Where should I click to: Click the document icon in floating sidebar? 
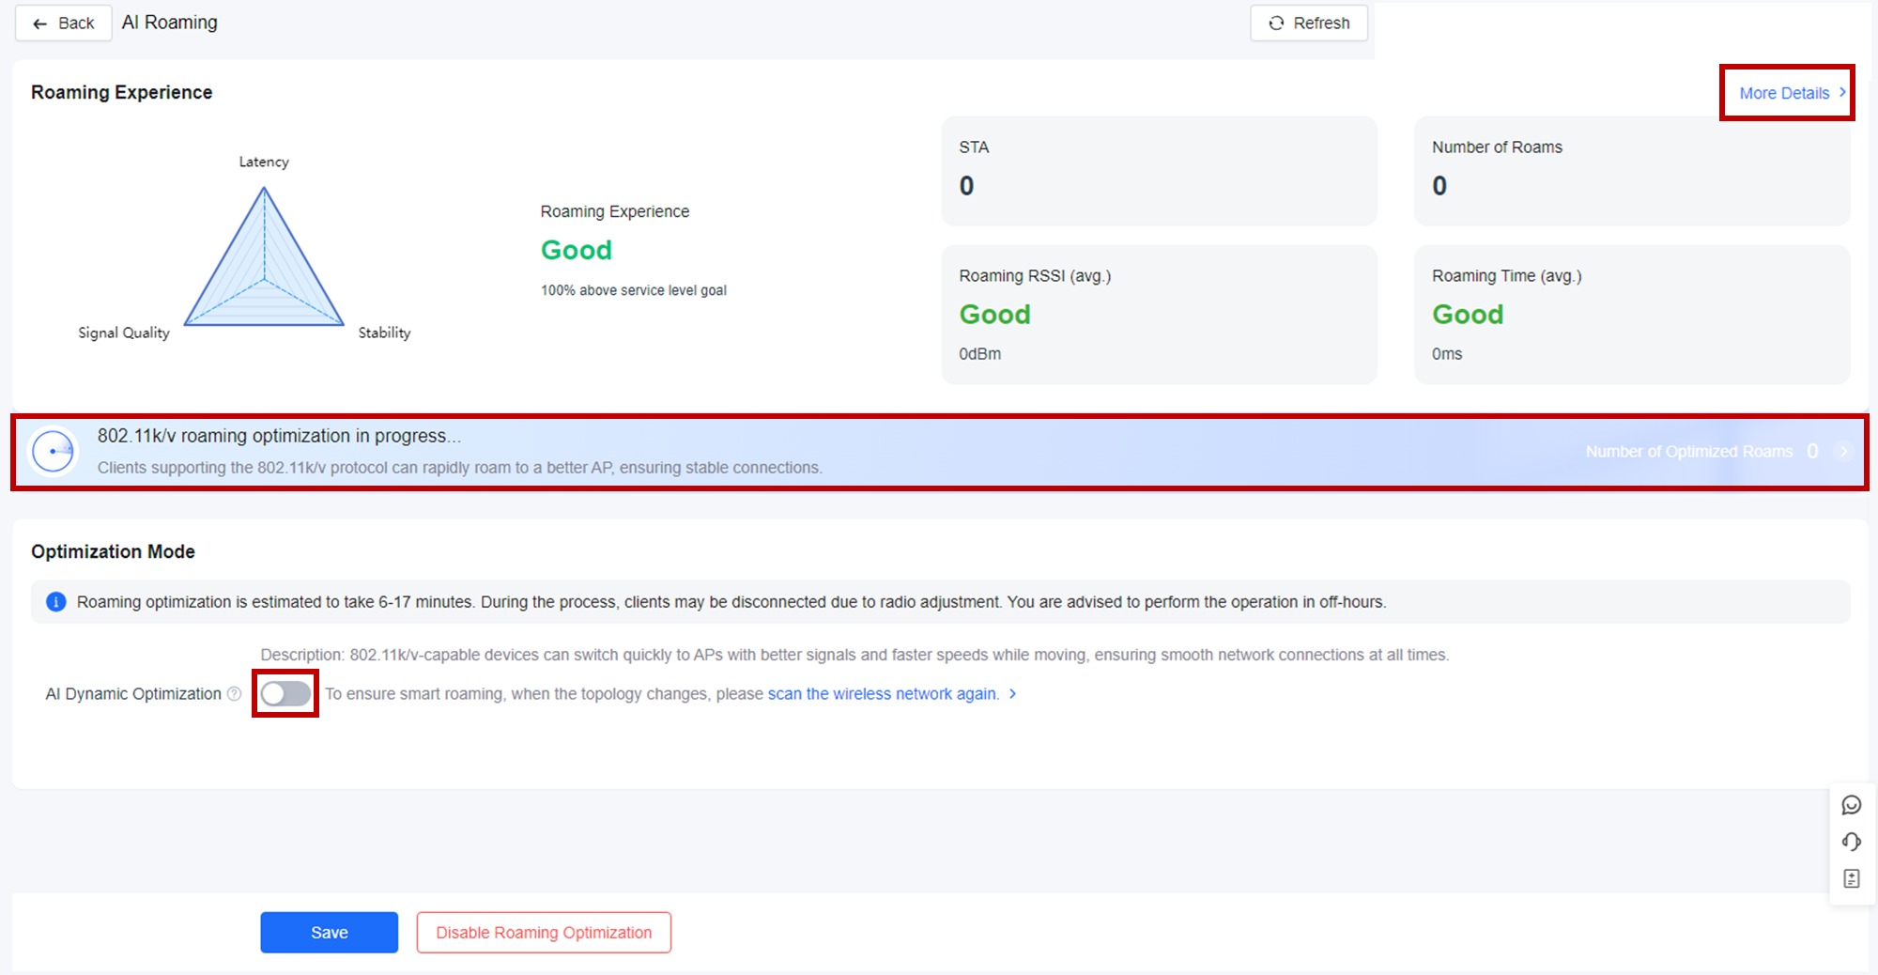1851,878
